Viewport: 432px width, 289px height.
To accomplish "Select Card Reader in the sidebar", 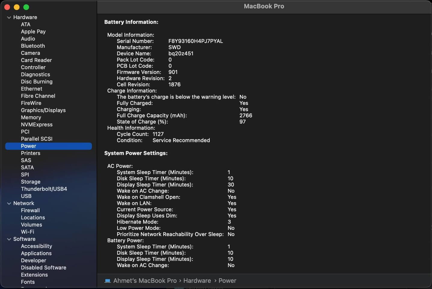I will (x=36, y=60).
